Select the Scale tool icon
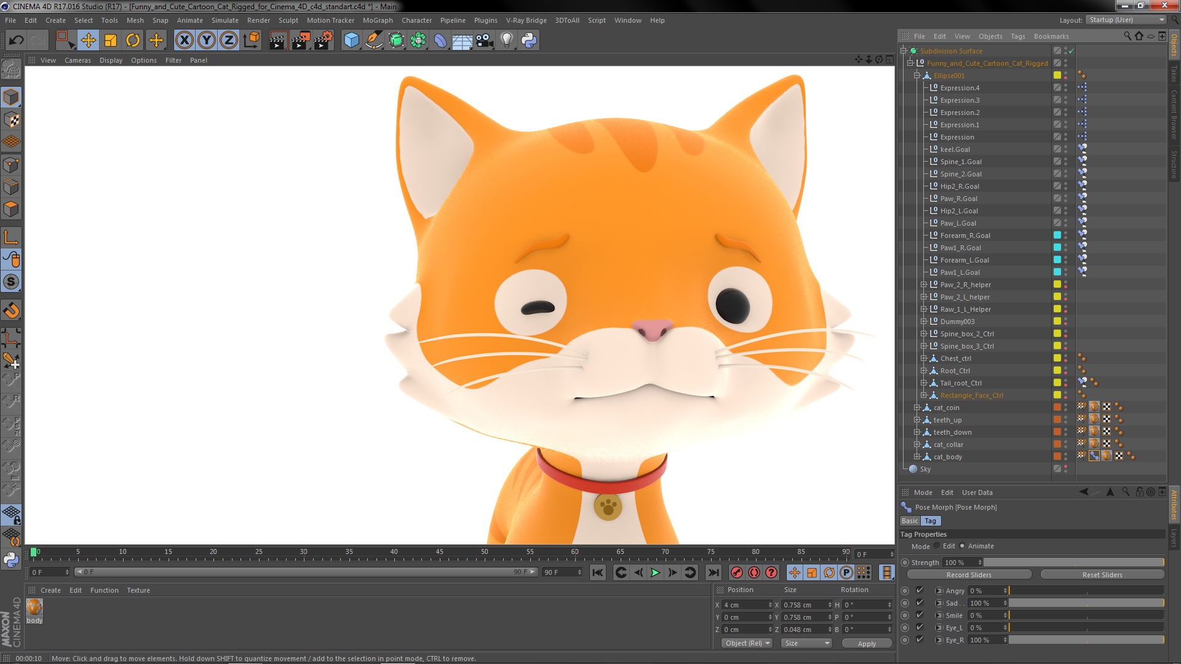 coord(111,41)
